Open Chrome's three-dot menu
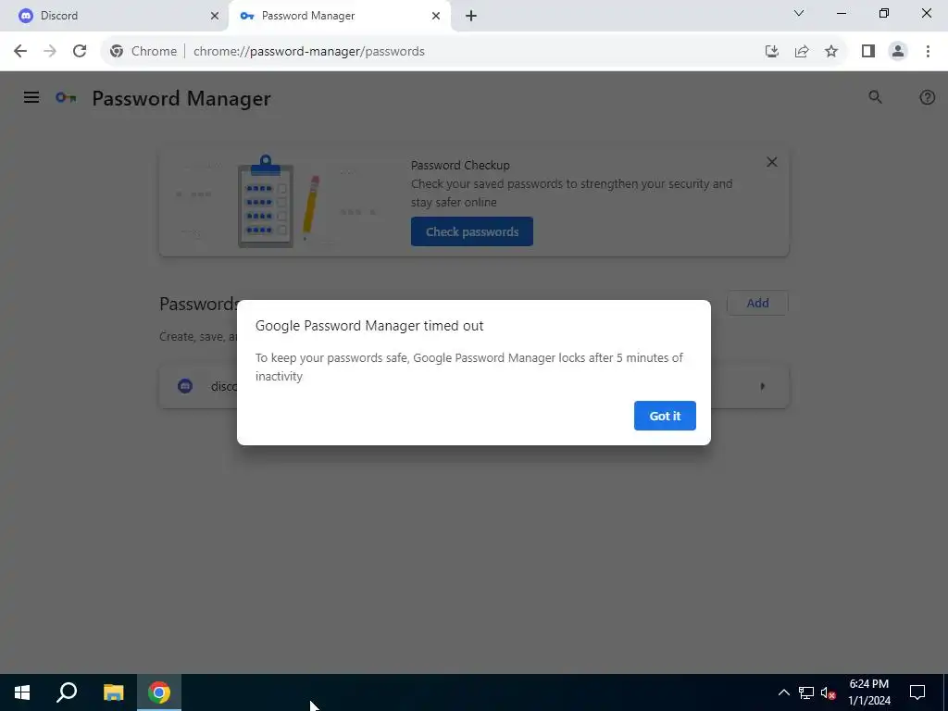Screen dimensions: 948x711 [x=928, y=52]
